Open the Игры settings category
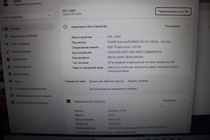Image resolution: width=210 pixels, height=140 pixels. [17, 81]
